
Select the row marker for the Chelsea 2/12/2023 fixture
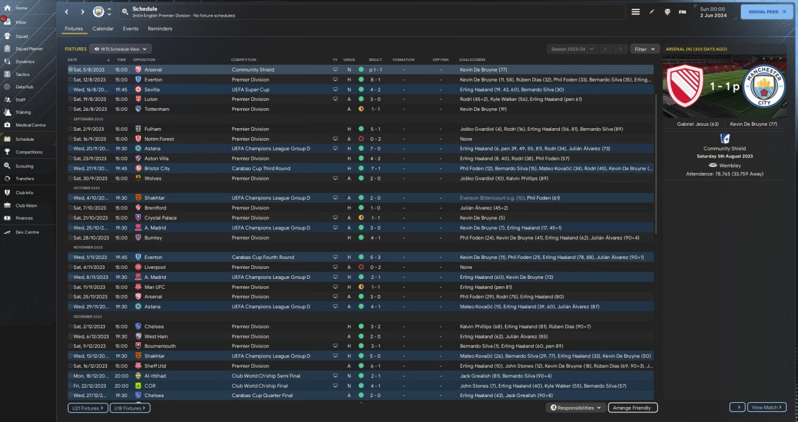[x=70, y=326]
